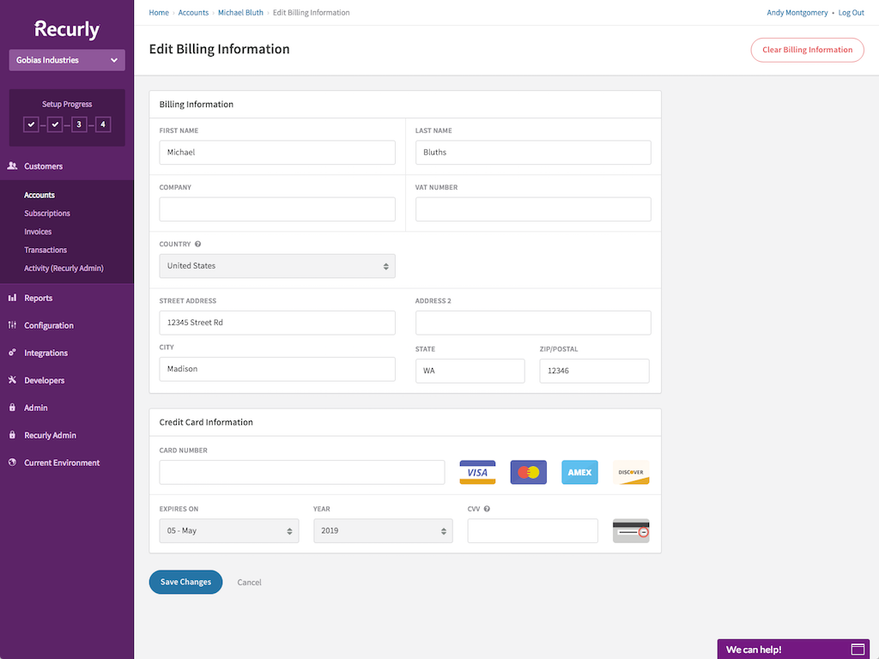
Task: Click the First Name field
Action: (277, 152)
